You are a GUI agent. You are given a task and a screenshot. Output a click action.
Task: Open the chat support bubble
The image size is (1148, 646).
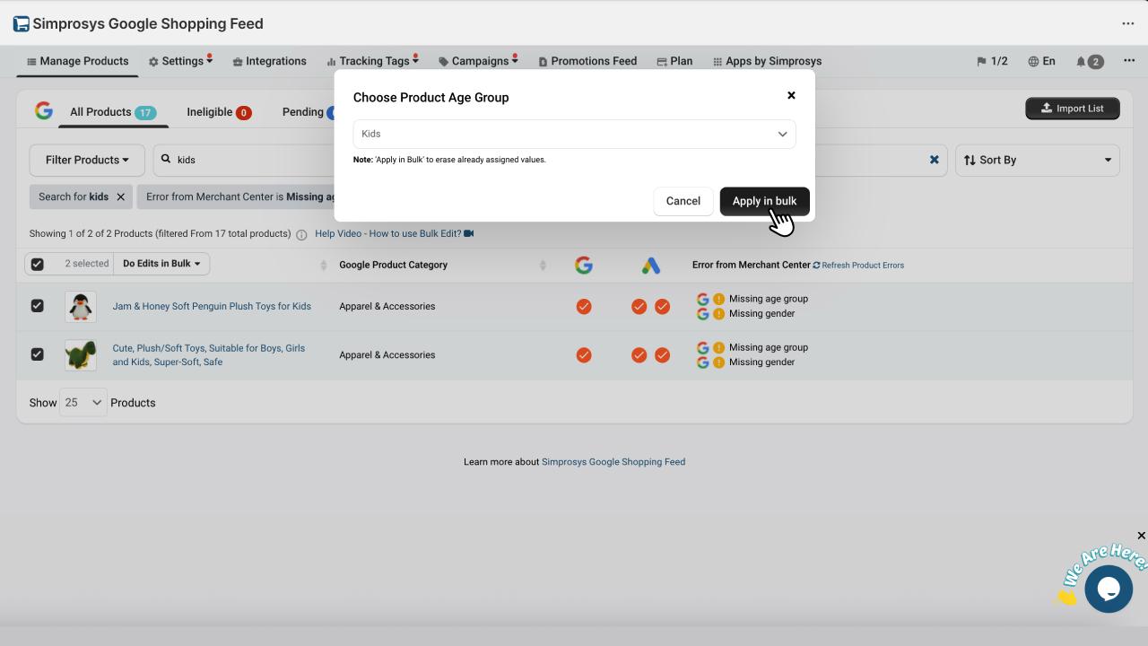coord(1108,589)
